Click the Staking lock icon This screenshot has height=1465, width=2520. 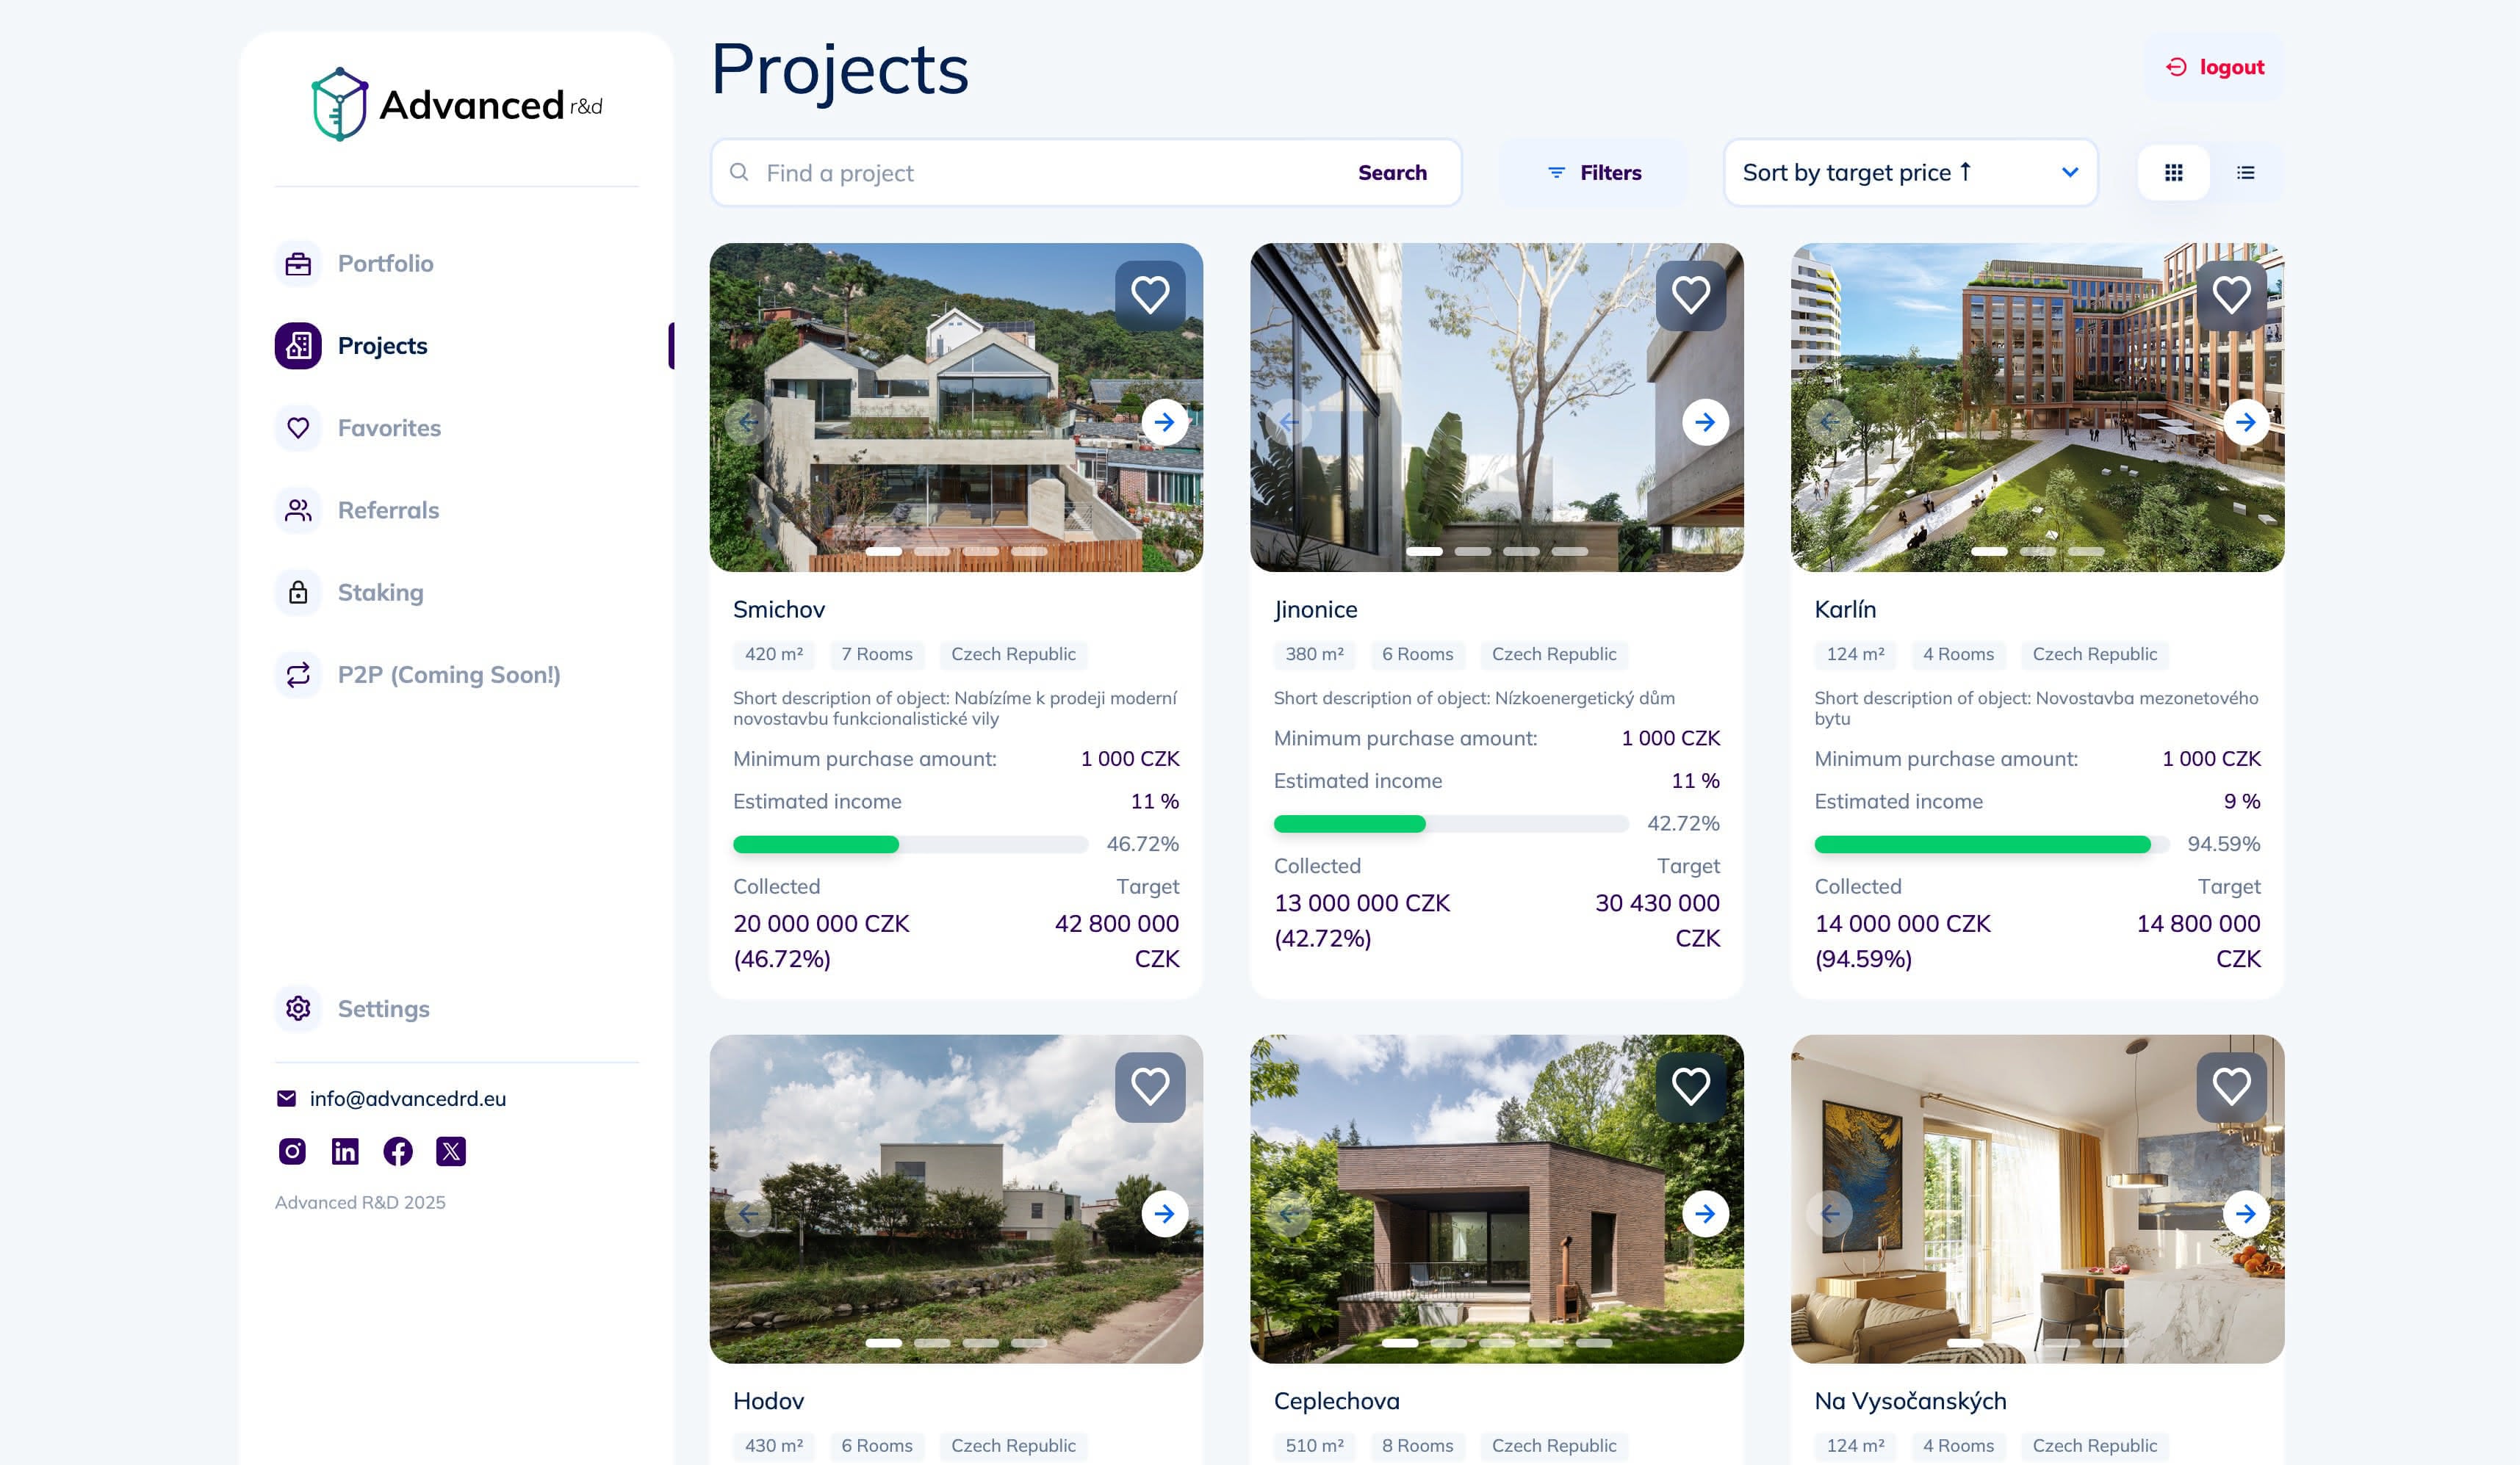click(x=298, y=593)
